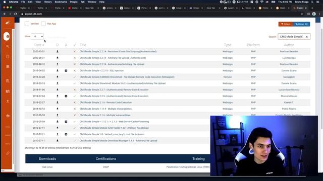Open the Chrome profile avatar
Screen dimensions: 323x181
(x=314, y=14)
